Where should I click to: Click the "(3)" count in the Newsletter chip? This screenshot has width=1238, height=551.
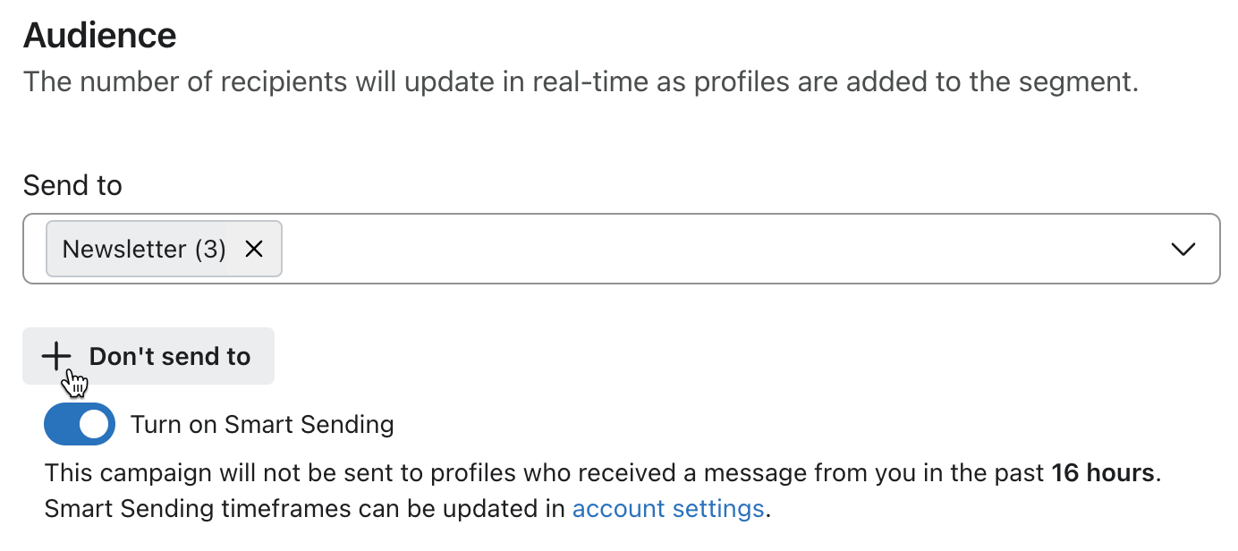[210, 250]
